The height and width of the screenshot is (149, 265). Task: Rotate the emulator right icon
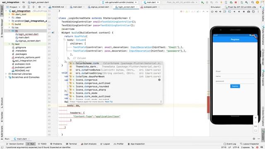coord(229,12)
